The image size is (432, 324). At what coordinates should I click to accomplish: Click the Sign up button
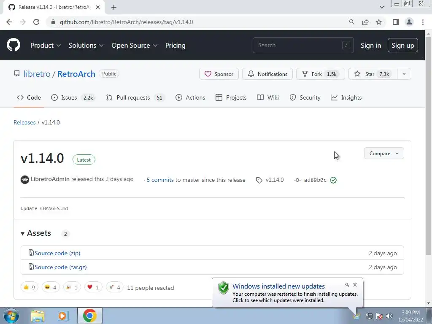pos(402,46)
